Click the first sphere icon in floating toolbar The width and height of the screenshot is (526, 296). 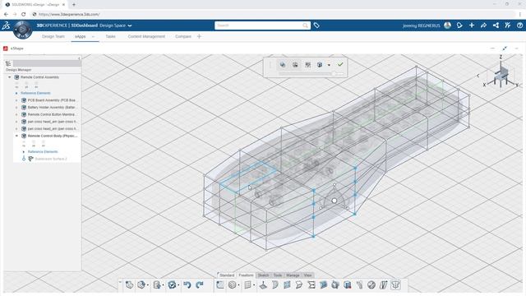point(283,65)
